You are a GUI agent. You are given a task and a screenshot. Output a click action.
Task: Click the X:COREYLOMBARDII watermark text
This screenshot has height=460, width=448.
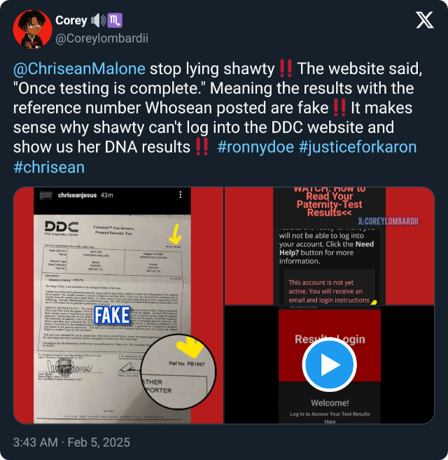(x=388, y=221)
